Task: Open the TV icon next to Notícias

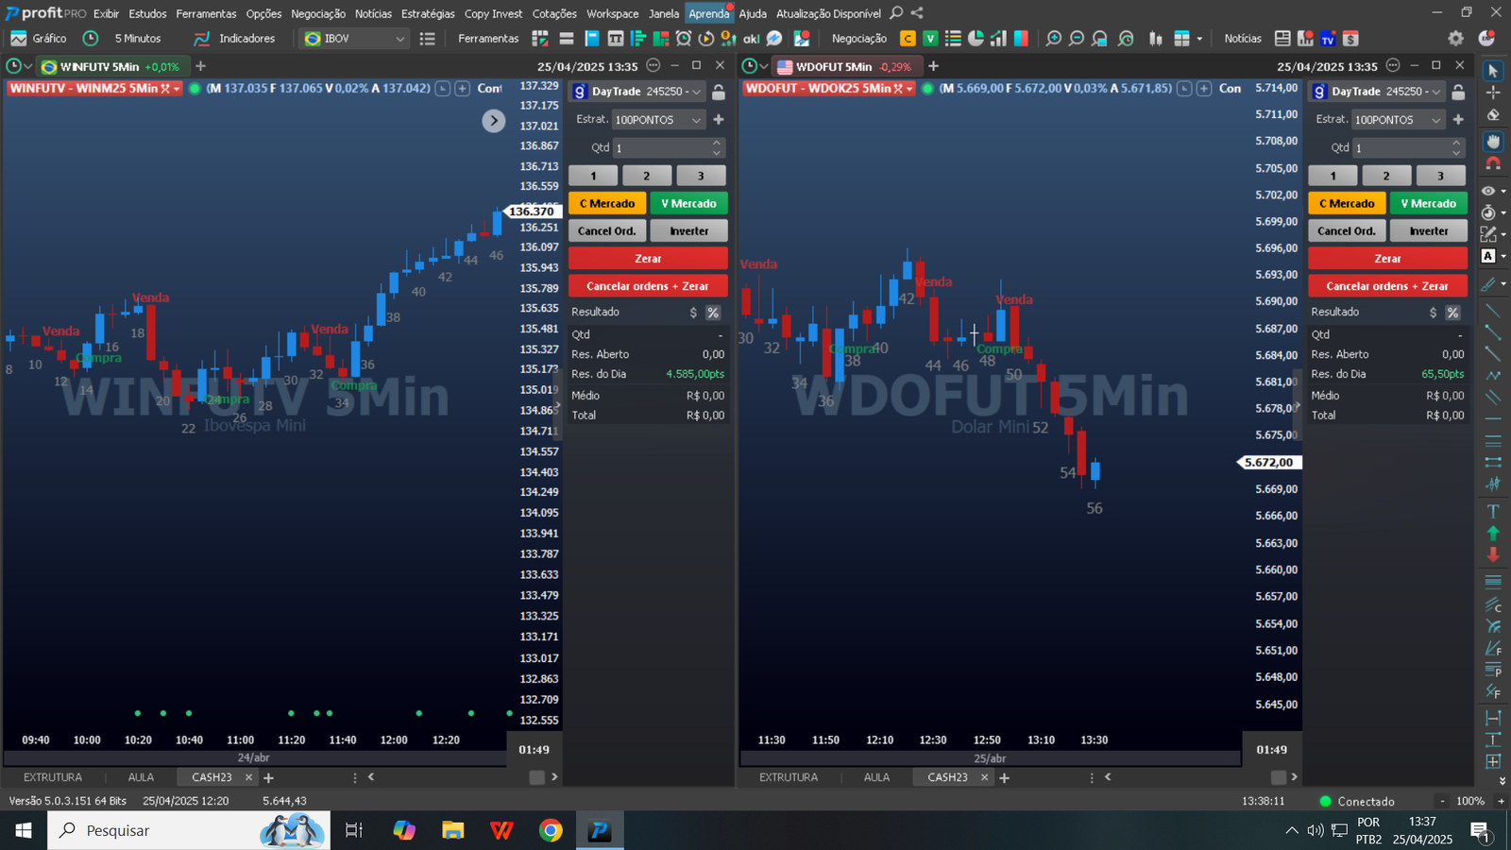Action: (1328, 39)
